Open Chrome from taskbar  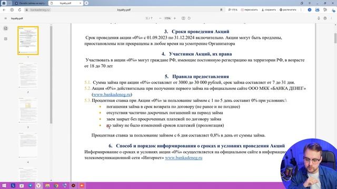(56, 185)
